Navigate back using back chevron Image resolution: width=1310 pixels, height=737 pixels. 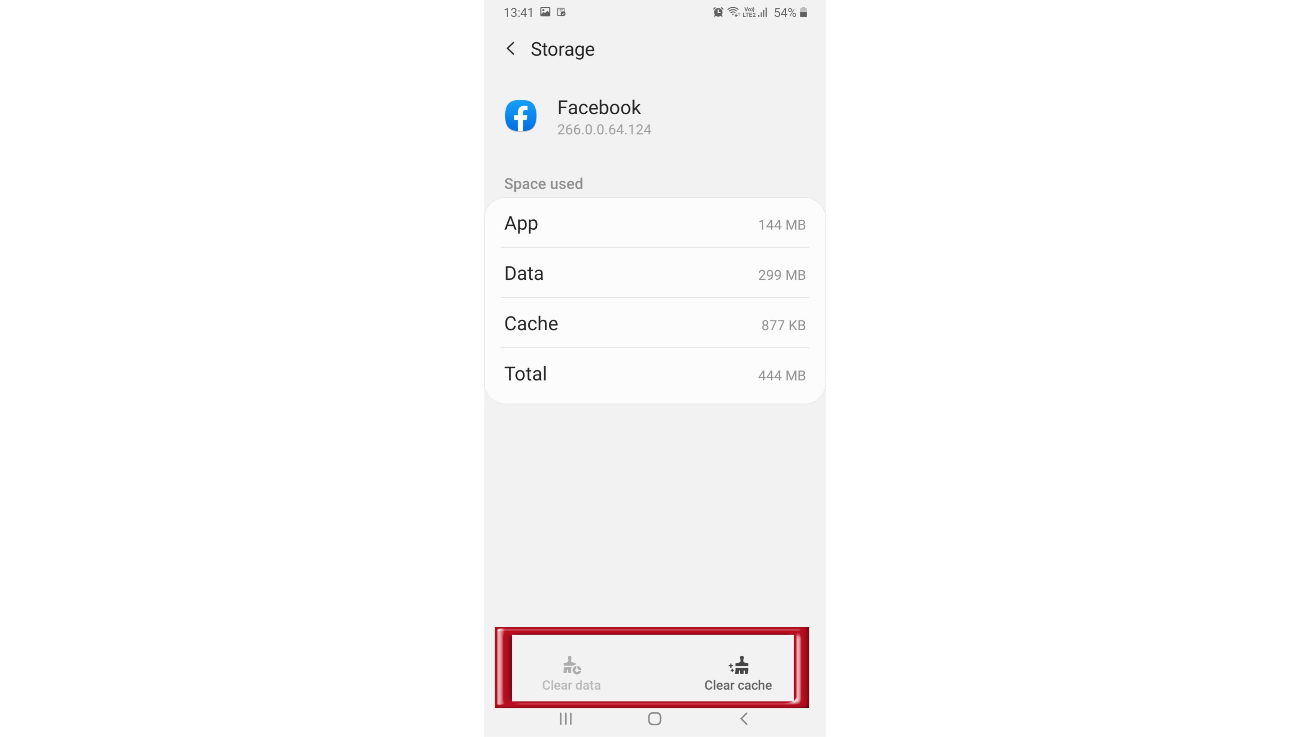coord(510,49)
